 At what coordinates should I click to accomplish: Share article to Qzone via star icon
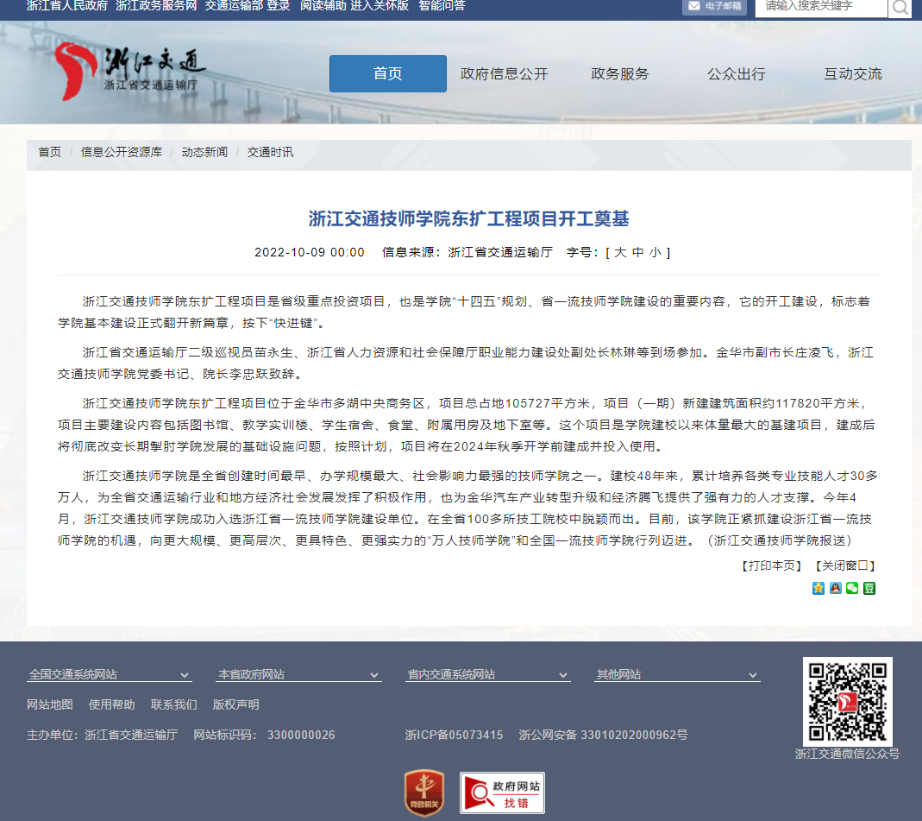[x=818, y=588]
